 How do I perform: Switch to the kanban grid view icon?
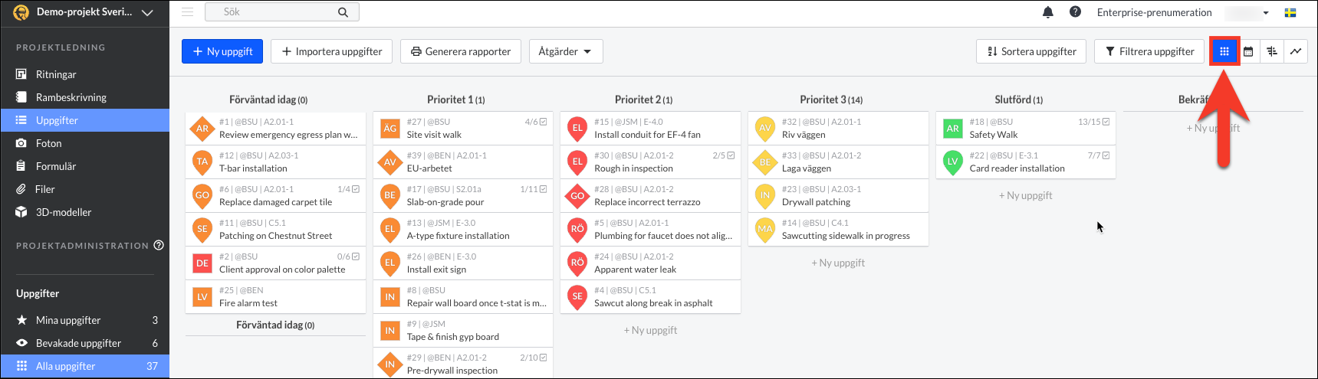(x=1224, y=51)
